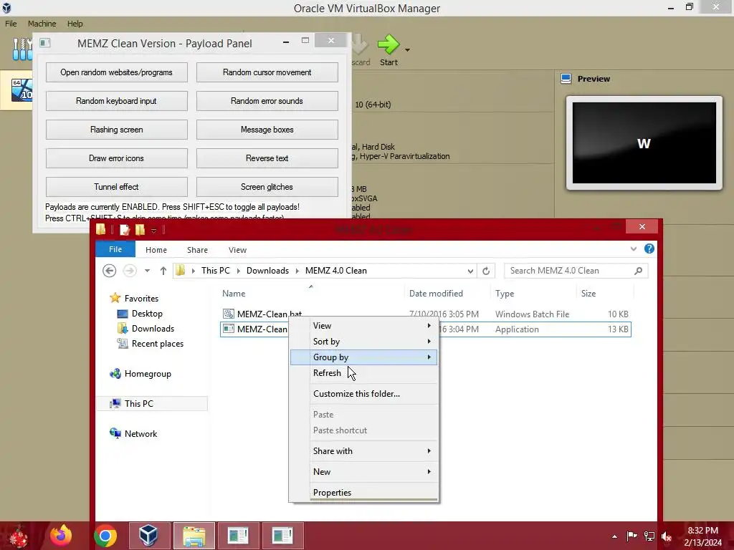Click the Up one level arrow

coord(163,270)
